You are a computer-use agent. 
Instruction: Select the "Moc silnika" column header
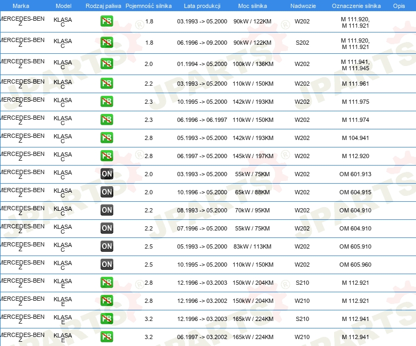point(253,6)
